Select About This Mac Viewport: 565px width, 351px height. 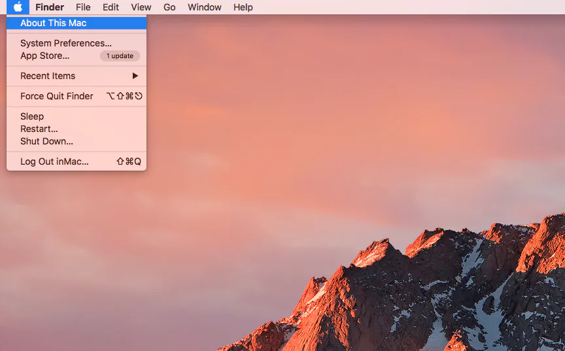coord(77,23)
